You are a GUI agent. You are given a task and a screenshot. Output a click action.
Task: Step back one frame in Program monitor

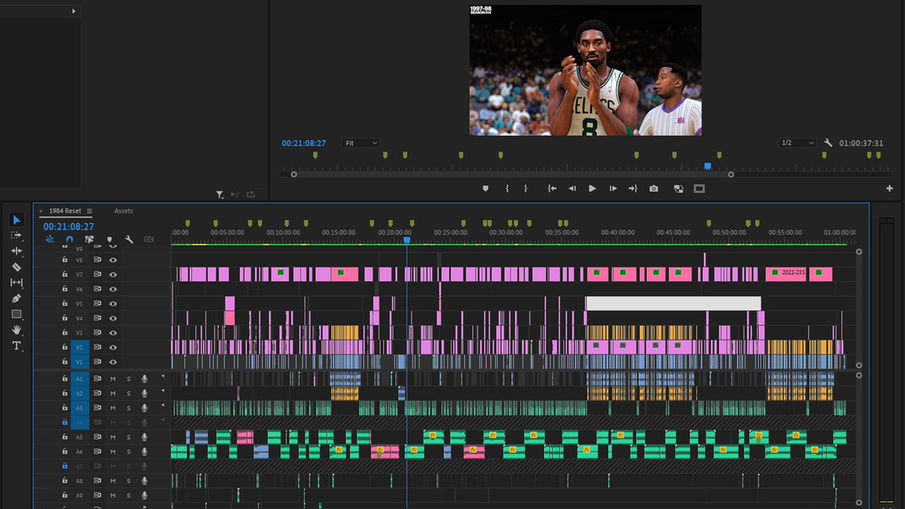tap(572, 189)
